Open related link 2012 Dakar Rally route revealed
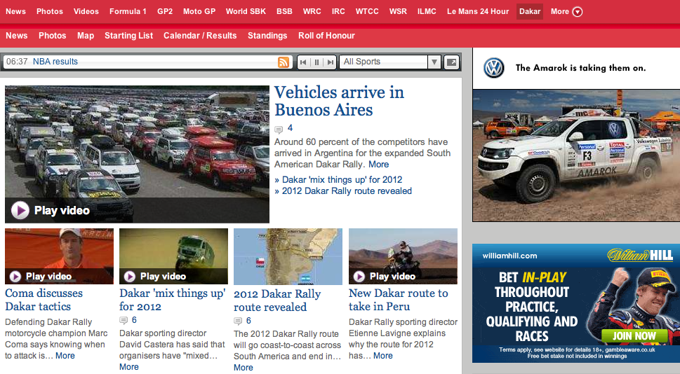 pyautogui.click(x=347, y=191)
